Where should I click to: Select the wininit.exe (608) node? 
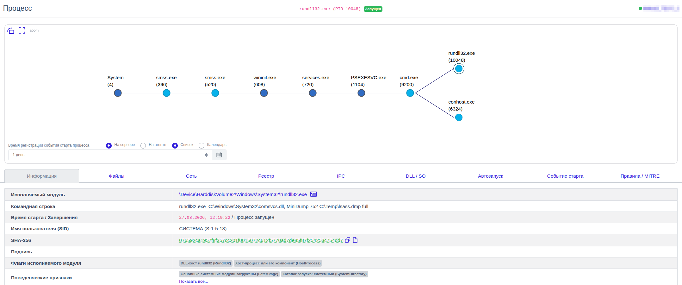264,93
